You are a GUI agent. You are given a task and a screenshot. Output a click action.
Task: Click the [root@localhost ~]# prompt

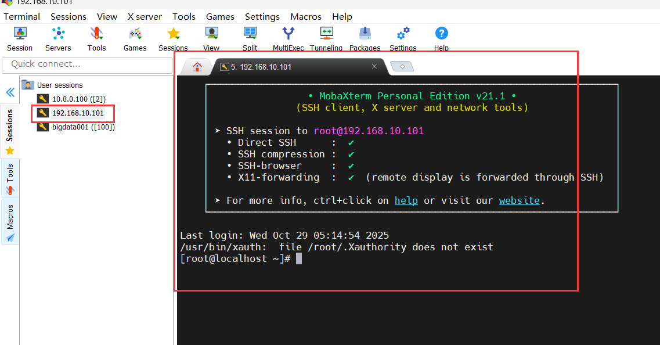(x=235, y=258)
